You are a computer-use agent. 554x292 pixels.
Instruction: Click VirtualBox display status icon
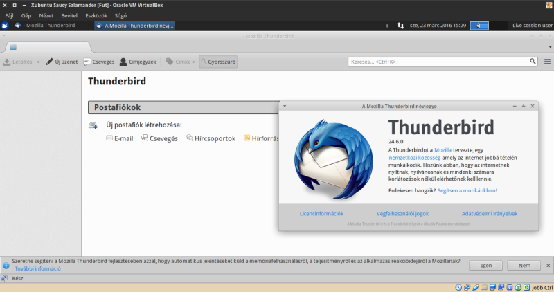tap(492, 287)
